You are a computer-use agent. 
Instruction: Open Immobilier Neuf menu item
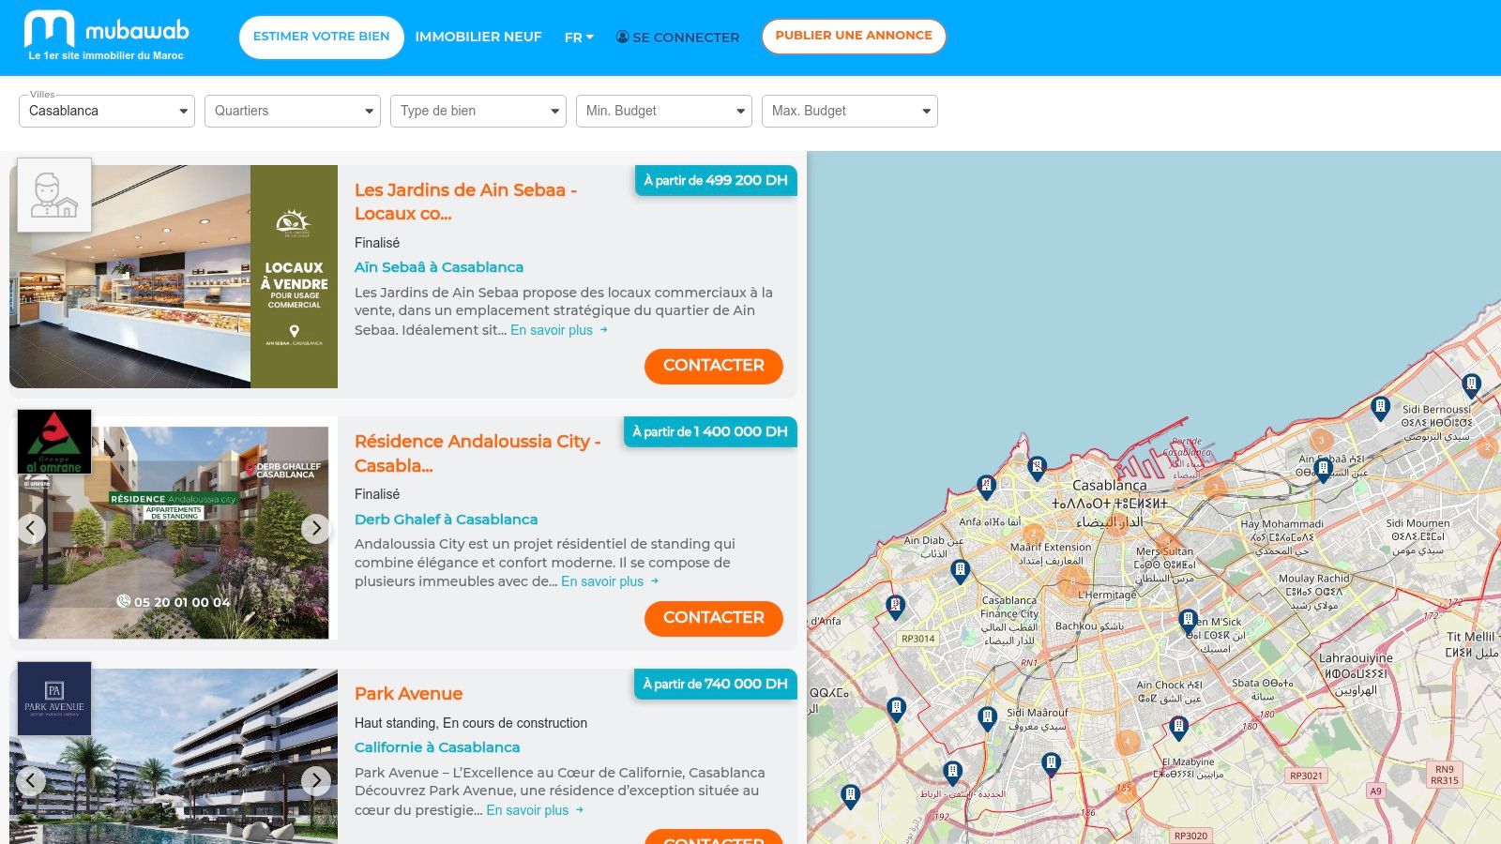point(478,38)
